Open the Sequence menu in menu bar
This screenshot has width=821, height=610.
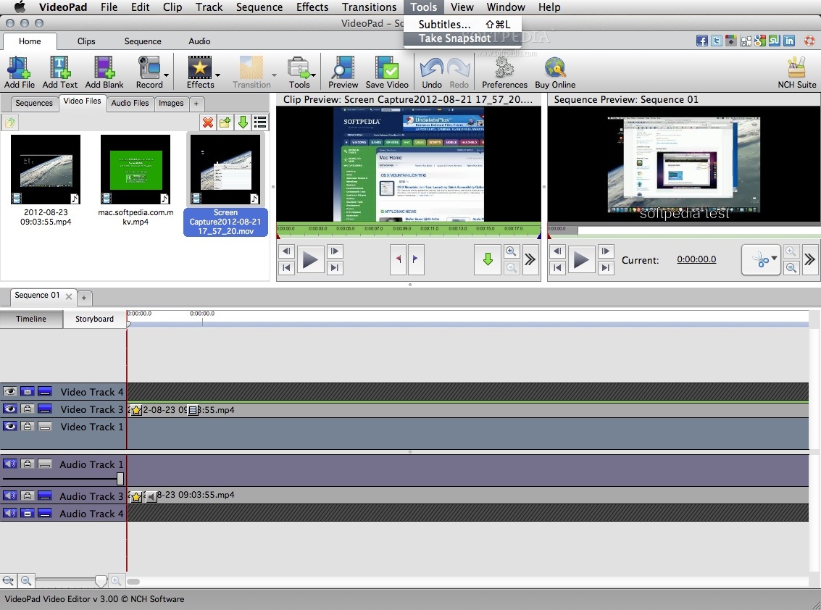pyautogui.click(x=259, y=7)
